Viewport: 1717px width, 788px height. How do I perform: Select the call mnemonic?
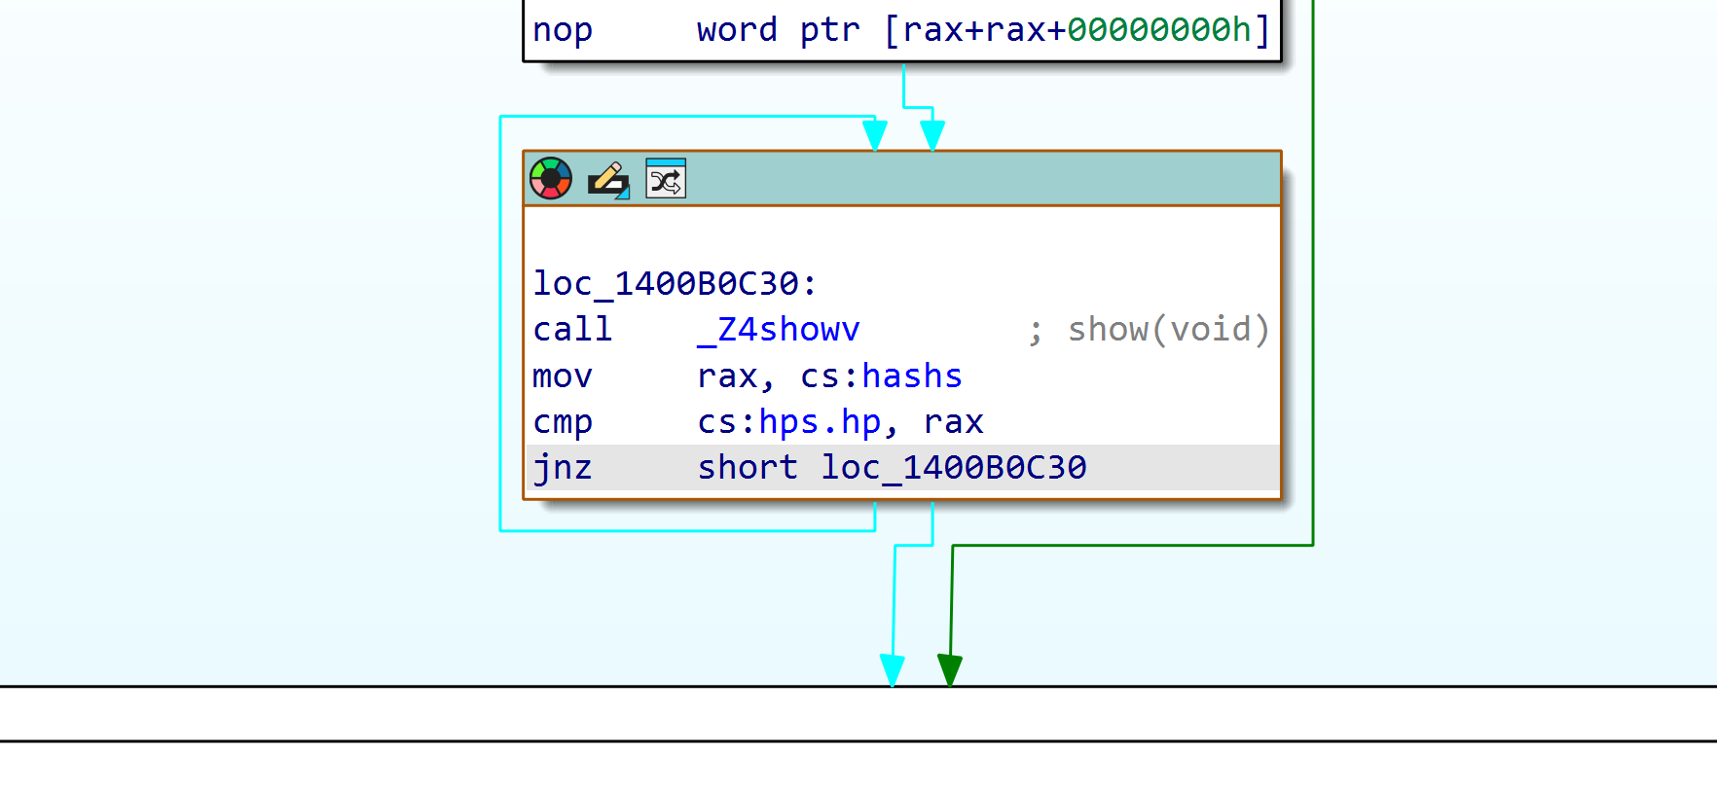click(572, 330)
